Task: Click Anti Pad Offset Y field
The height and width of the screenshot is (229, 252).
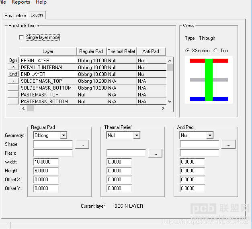Action: point(193,188)
